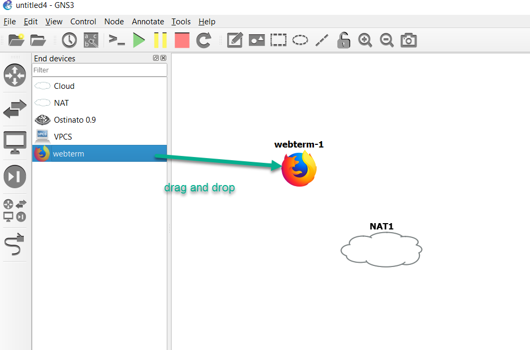Open the View menu
The image size is (530, 350).
click(x=54, y=22)
